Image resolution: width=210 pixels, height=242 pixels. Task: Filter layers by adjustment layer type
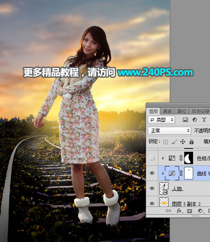tap(195, 120)
